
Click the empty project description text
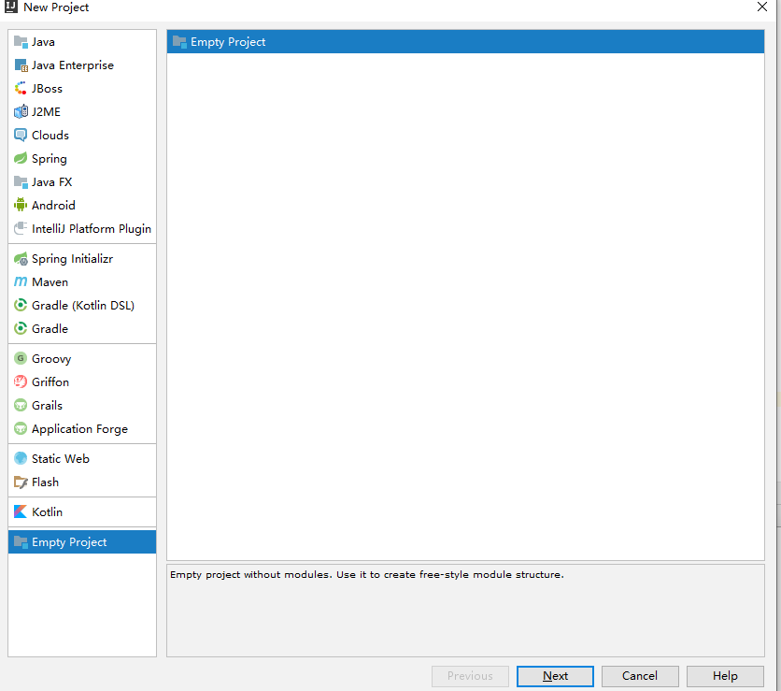[367, 575]
